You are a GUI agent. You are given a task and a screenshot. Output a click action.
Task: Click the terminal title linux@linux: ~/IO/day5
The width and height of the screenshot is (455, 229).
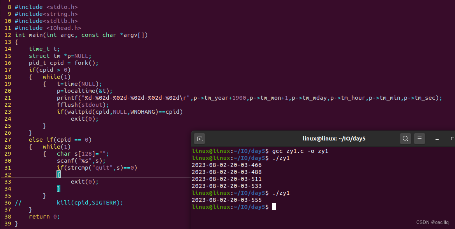click(334, 139)
